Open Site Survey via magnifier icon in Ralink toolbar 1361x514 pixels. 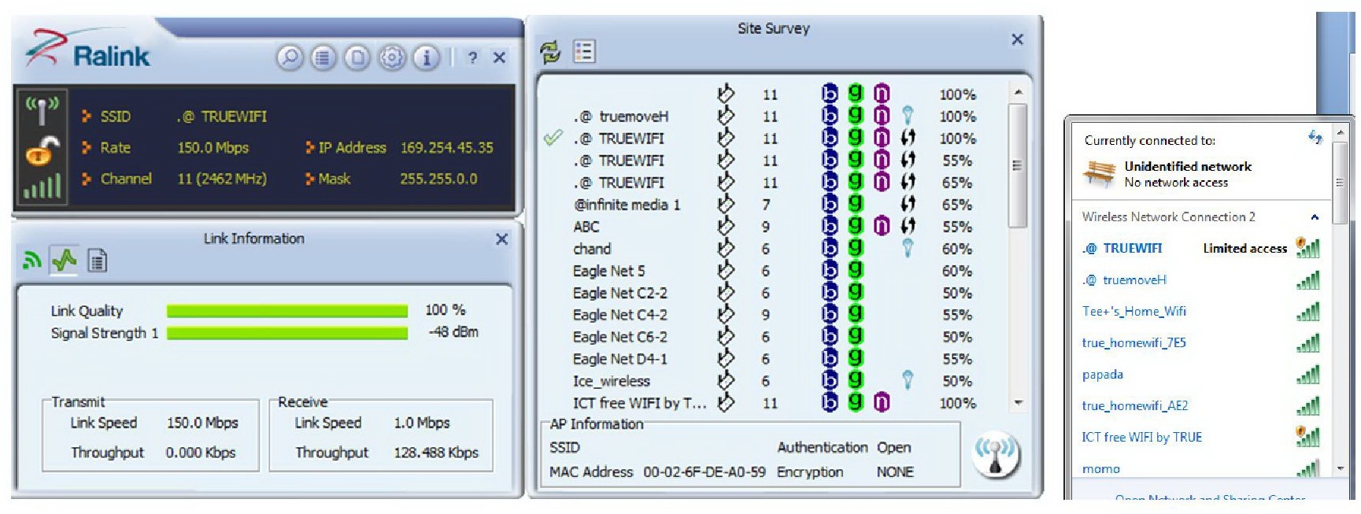coord(290,57)
